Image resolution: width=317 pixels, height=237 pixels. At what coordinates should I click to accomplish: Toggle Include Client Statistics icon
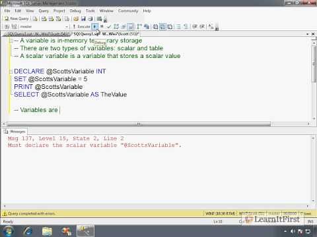147,26
